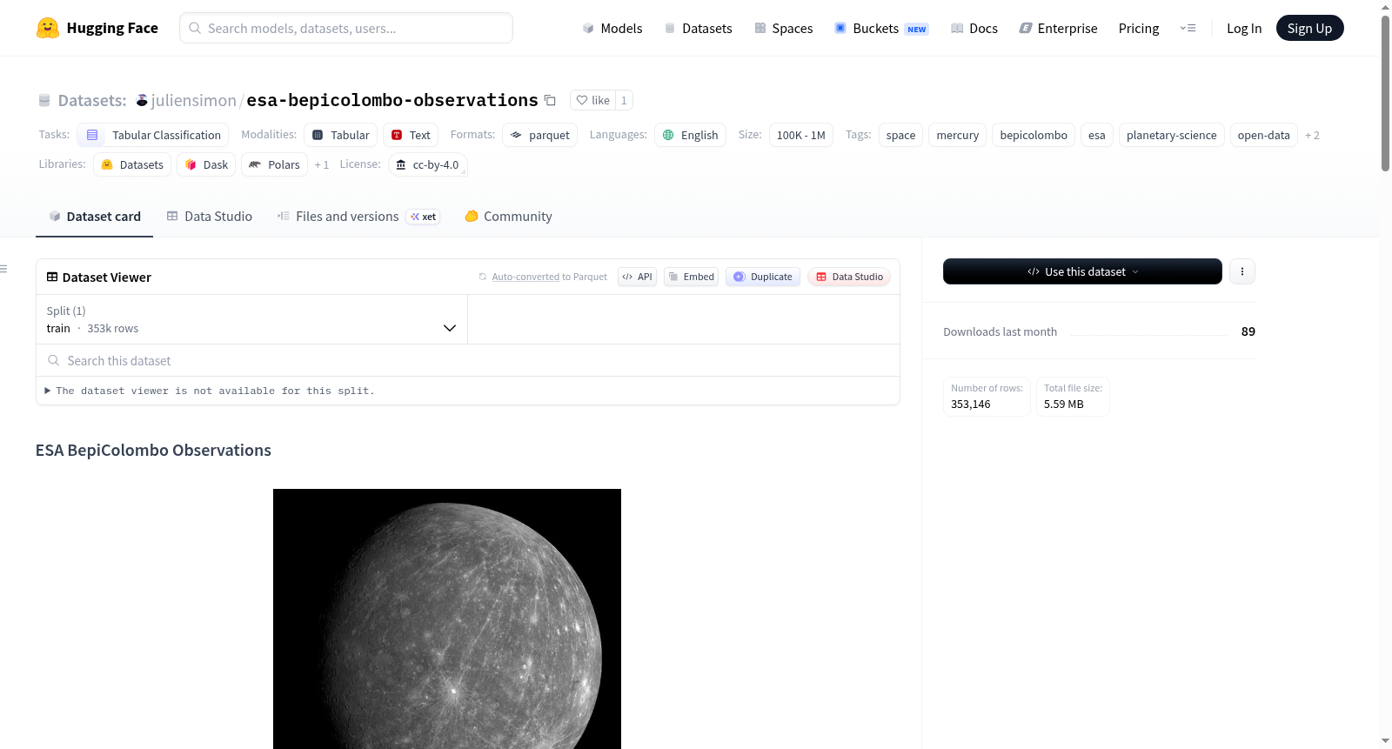The image size is (1392, 749).
Task: Select the English language tag
Action: click(691, 135)
